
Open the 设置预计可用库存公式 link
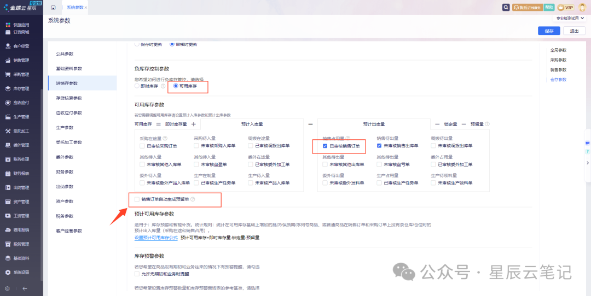[x=156, y=238]
